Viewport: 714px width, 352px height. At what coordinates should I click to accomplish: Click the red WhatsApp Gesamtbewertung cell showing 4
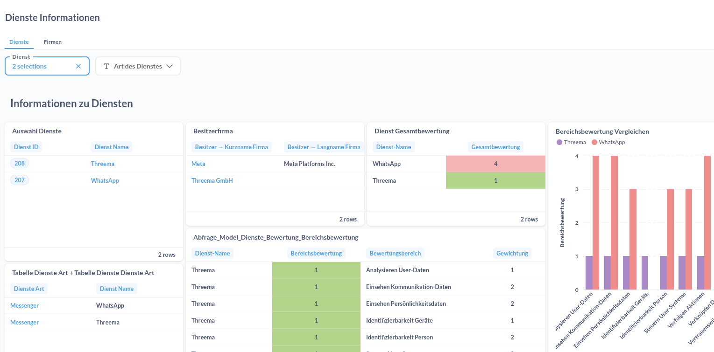(495, 164)
